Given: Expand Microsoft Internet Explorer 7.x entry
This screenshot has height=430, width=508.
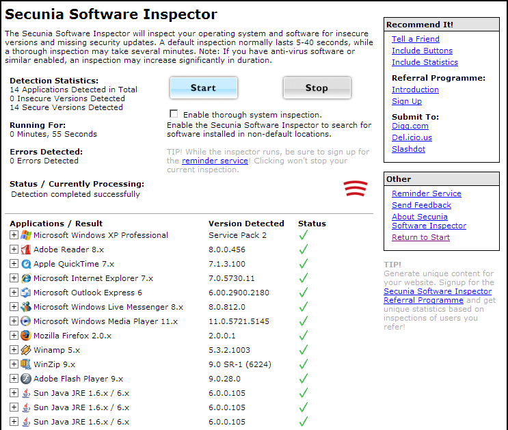Looking at the screenshot, I should (x=14, y=278).
